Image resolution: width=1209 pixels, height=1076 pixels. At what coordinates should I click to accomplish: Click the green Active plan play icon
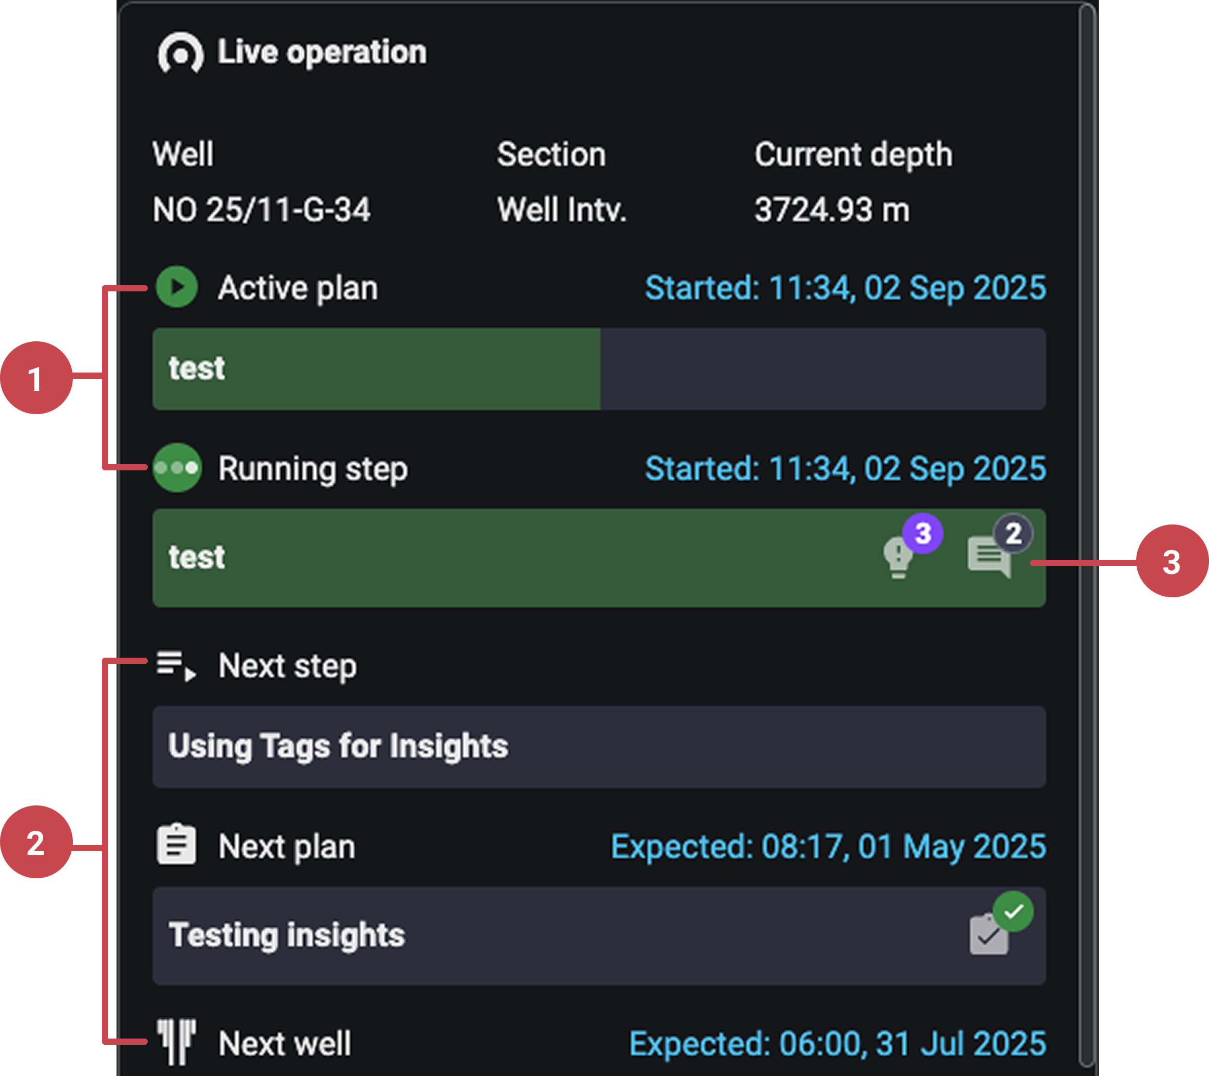click(177, 288)
